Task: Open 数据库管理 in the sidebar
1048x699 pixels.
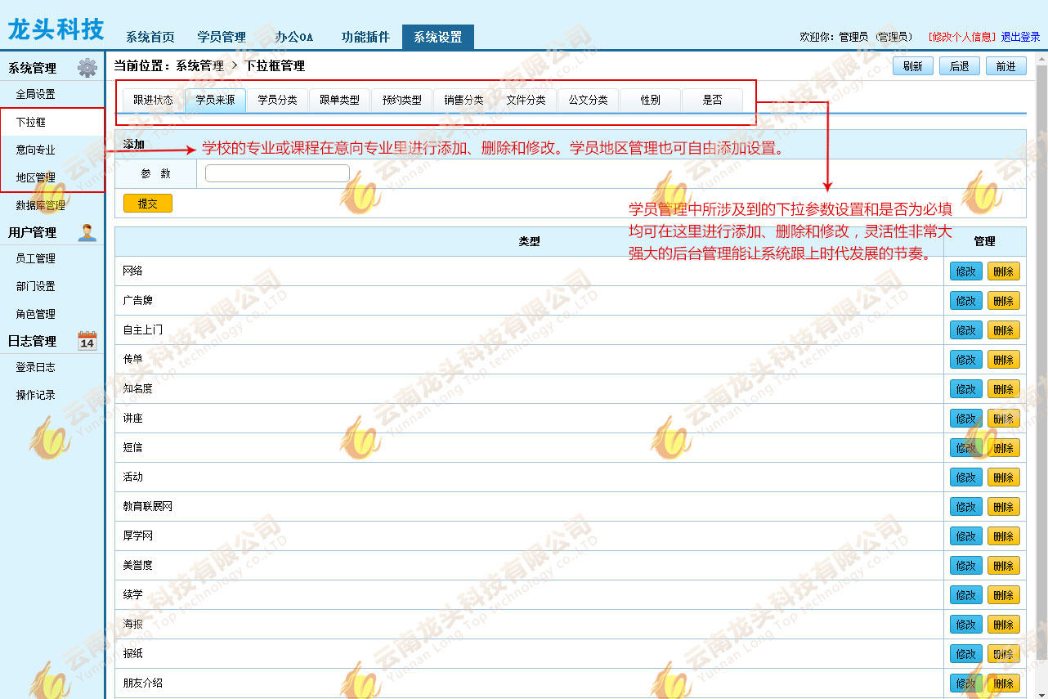Action: coord(41,205)
